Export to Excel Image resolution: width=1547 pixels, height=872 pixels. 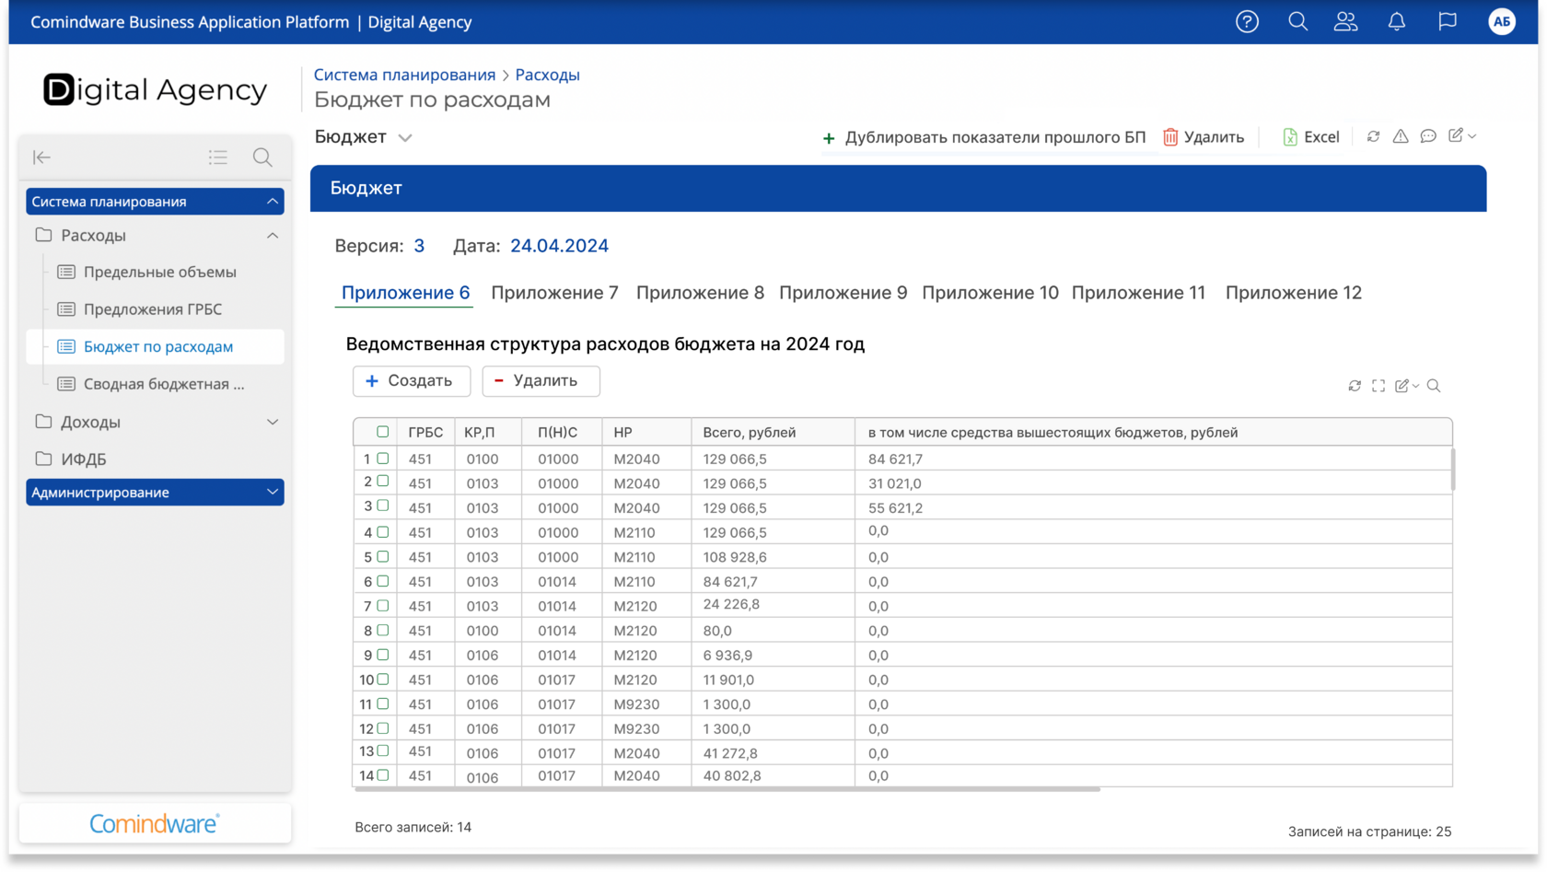coord(1311,137)
